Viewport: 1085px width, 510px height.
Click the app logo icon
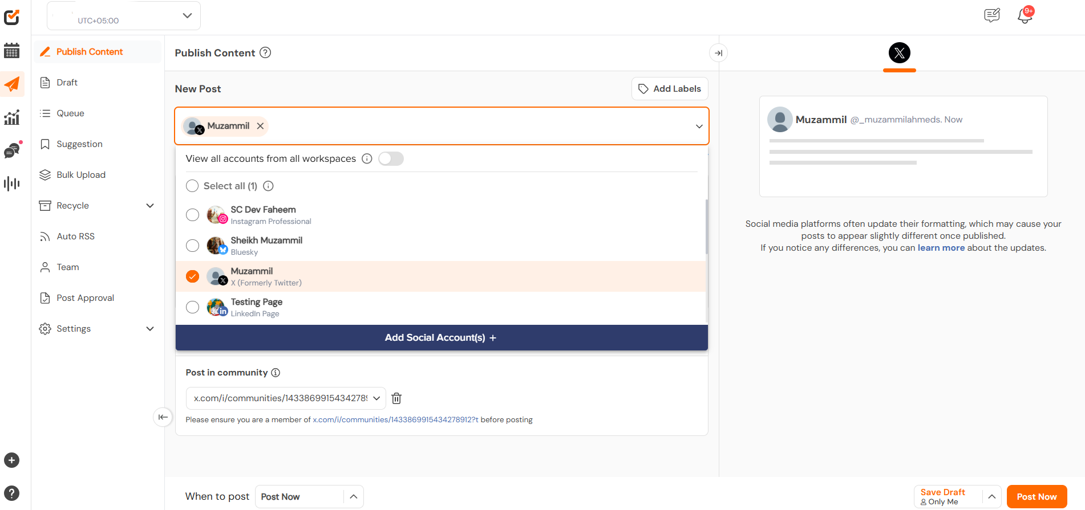click(x=12, y=17)
